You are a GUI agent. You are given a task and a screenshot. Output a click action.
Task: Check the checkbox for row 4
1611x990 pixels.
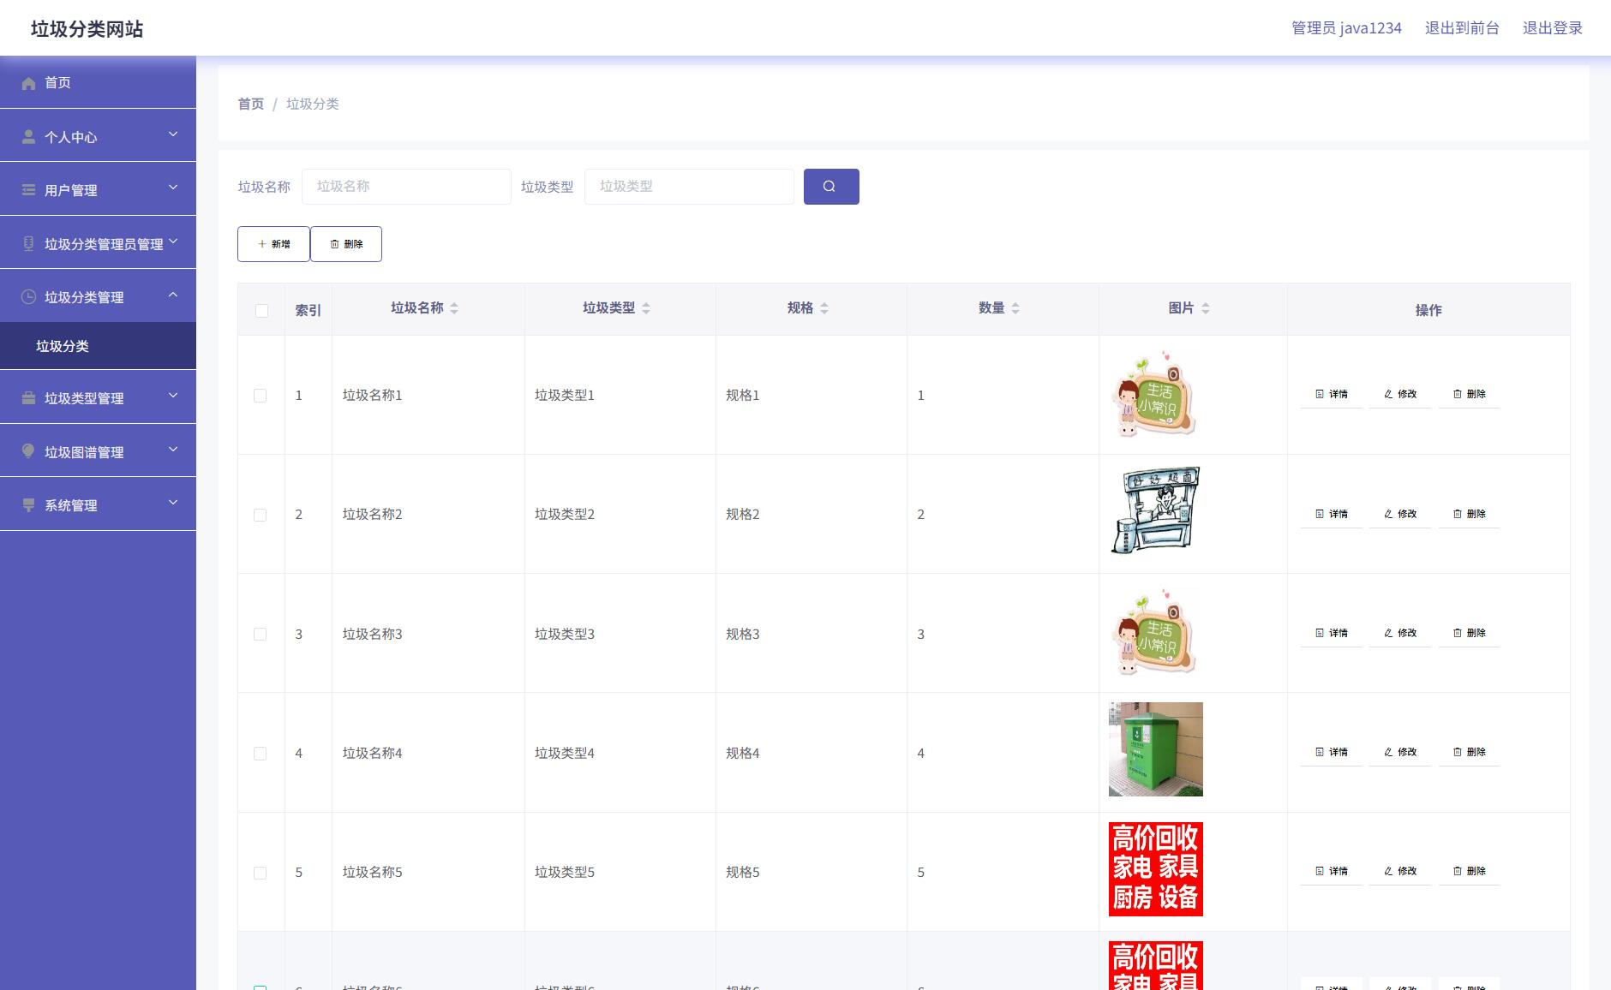261,754
